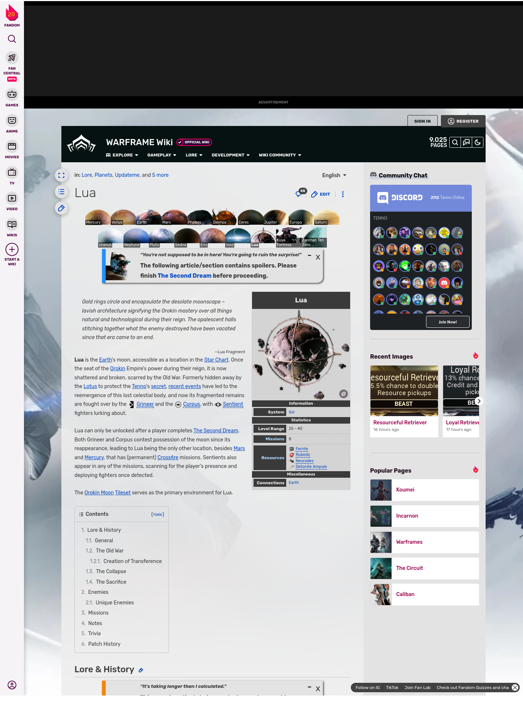
Task: Dismiss the bottom Fandom social bar
Action: tap(515, 688)
